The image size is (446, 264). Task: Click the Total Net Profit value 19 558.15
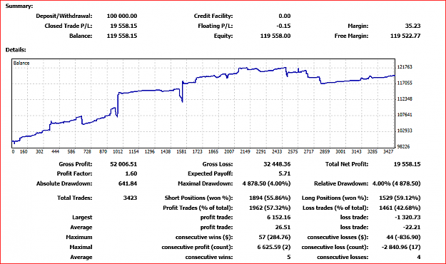pos(407,164)
